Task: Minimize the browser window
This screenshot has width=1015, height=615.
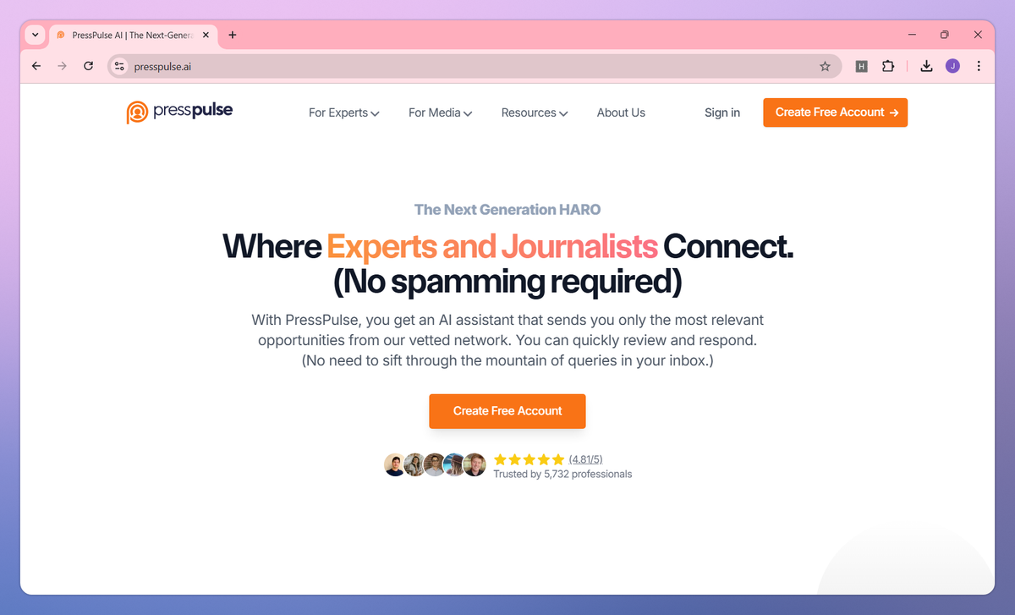Action: pyautogui.click(x=913, y=35)
